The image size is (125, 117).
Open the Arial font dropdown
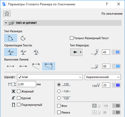(50, 77)
